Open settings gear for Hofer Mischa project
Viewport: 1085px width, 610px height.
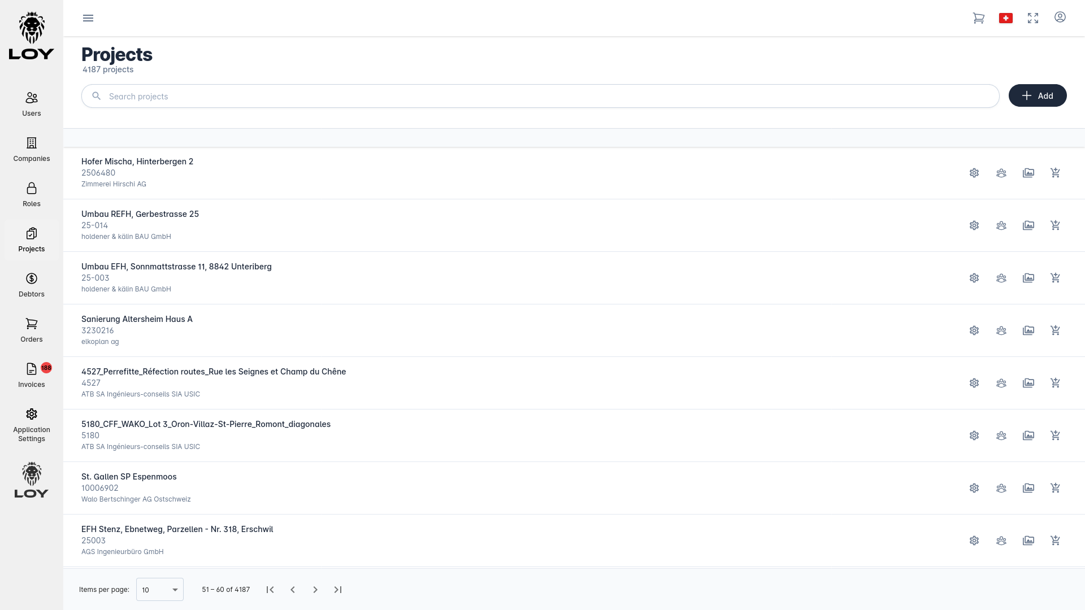pyautogui.click(x=974, y=173)
